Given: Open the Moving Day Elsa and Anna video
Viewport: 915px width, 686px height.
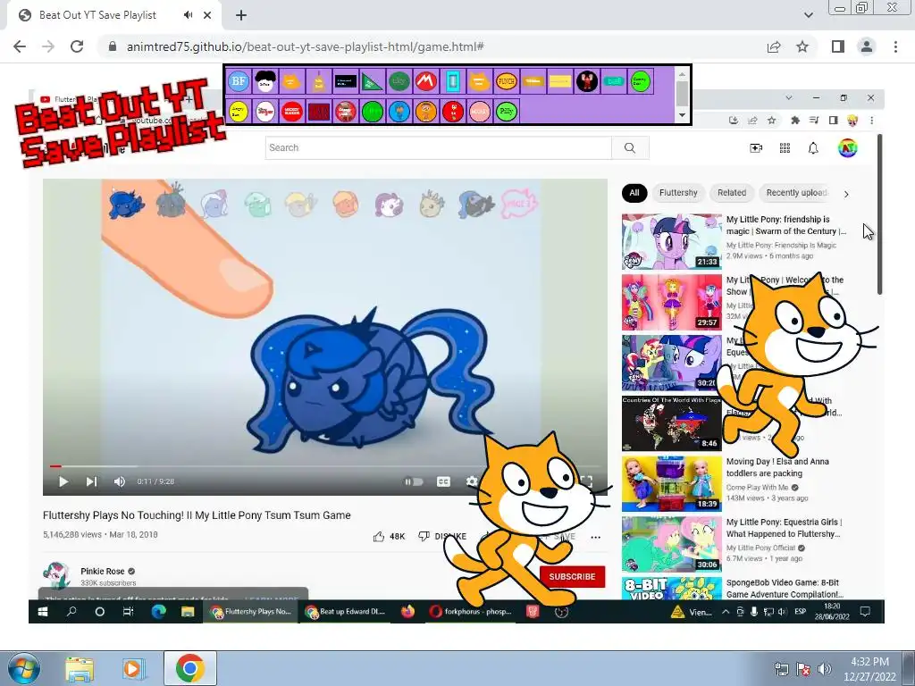Looking at the screenshot, I should click(x=672, y=484).
